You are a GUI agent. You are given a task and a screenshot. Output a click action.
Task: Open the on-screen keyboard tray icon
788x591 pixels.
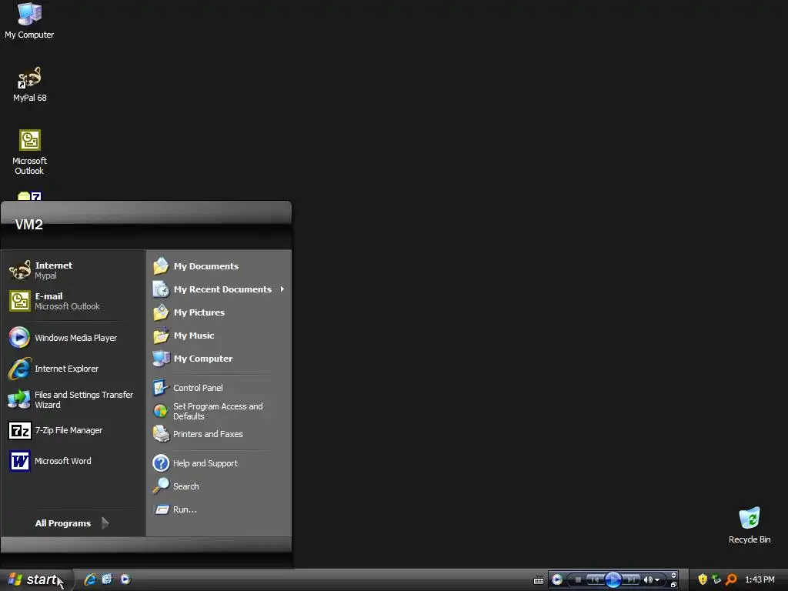tap(539, 580)
